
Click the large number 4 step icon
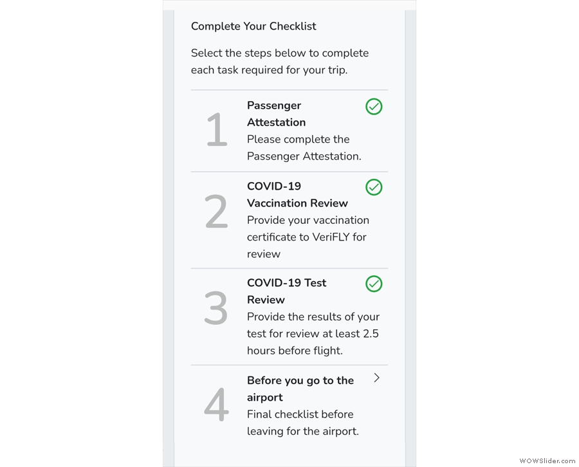[x=216, y=405]
